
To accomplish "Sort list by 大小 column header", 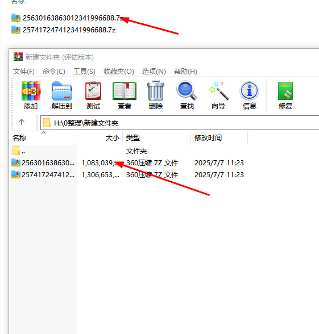I will [x=100, y=138].
